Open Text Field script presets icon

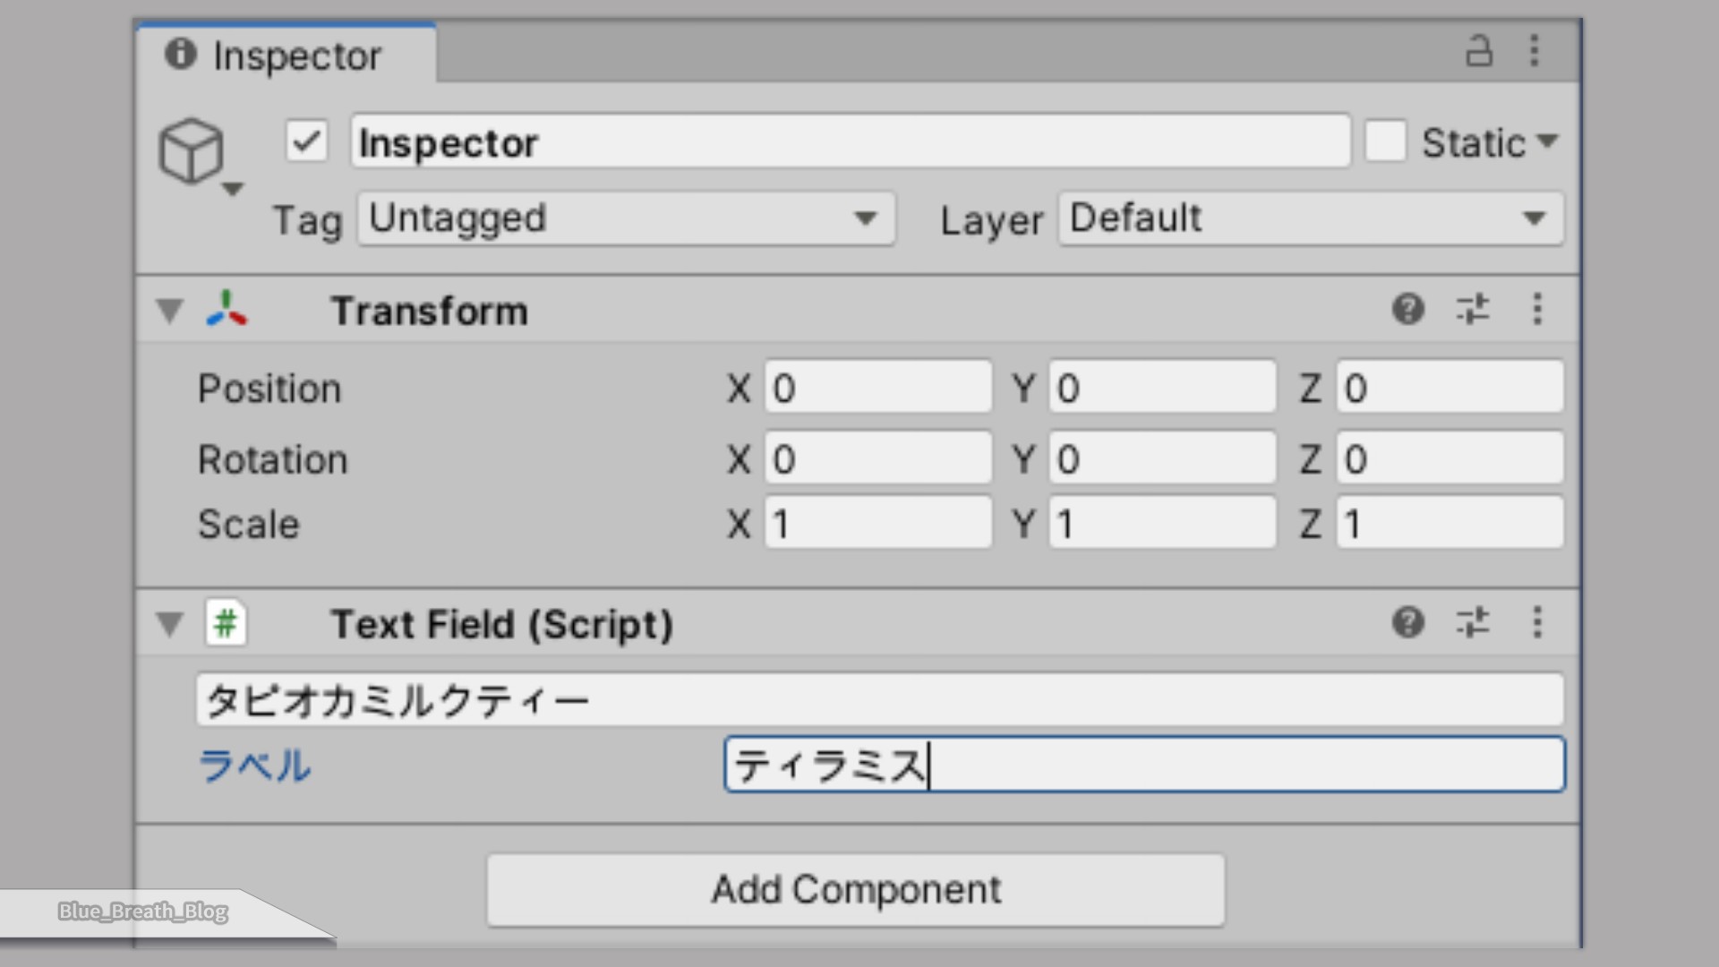click(x=1473, y=622)
